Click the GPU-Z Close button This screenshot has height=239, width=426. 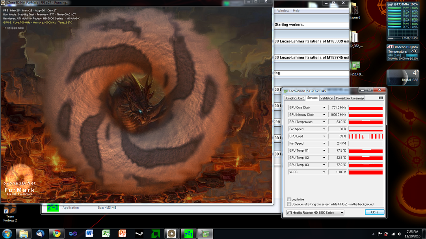pos(374,212)
